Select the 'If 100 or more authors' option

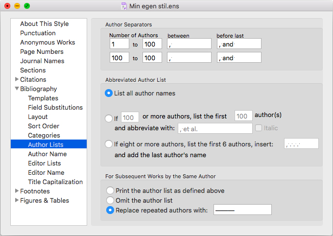[109, 118]
